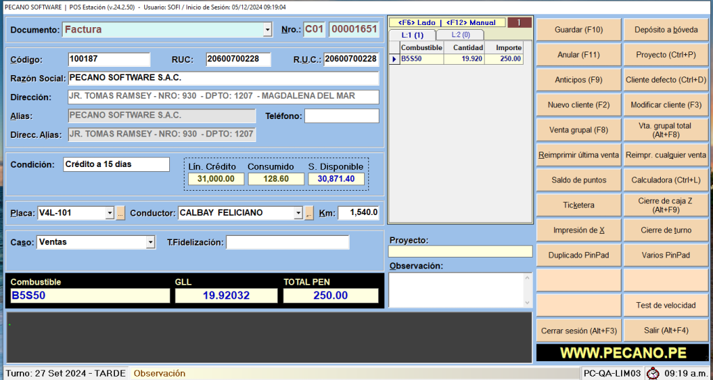Run the Test de velocidad

[666, 306]
